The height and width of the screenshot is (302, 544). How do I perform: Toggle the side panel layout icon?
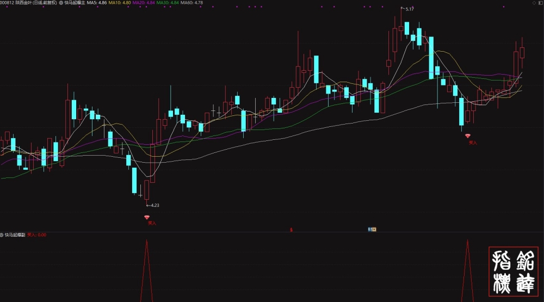pos(541,3)
